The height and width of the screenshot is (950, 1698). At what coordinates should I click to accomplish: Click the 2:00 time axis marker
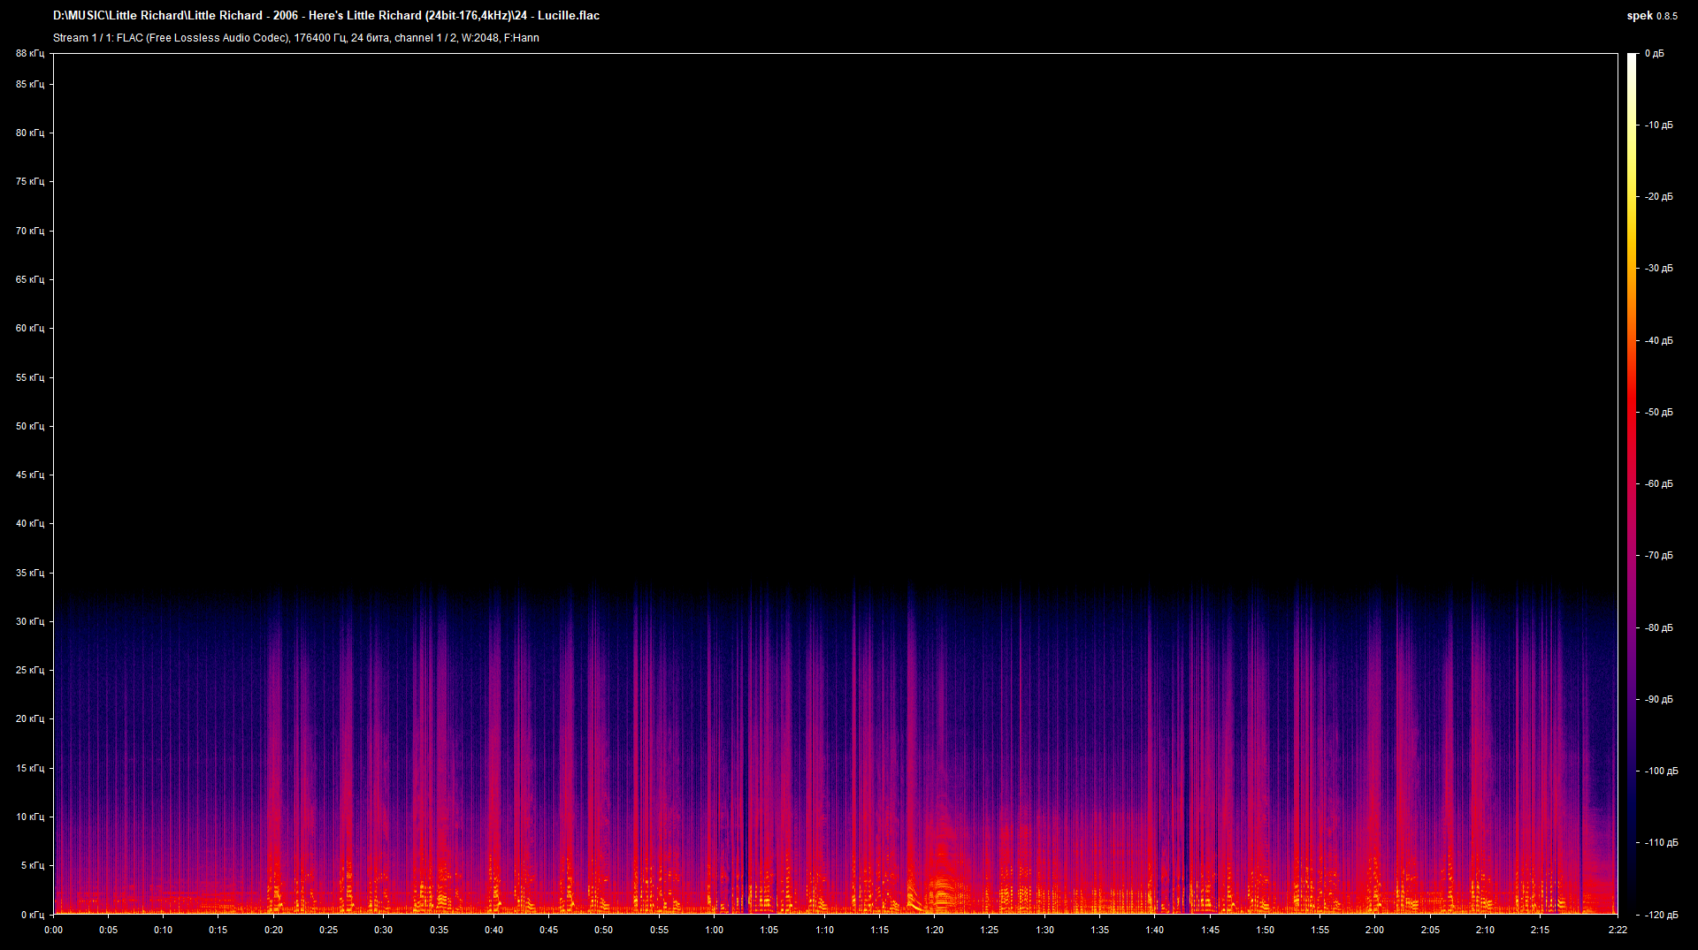pyautogui.click(x=1374, y=930)
